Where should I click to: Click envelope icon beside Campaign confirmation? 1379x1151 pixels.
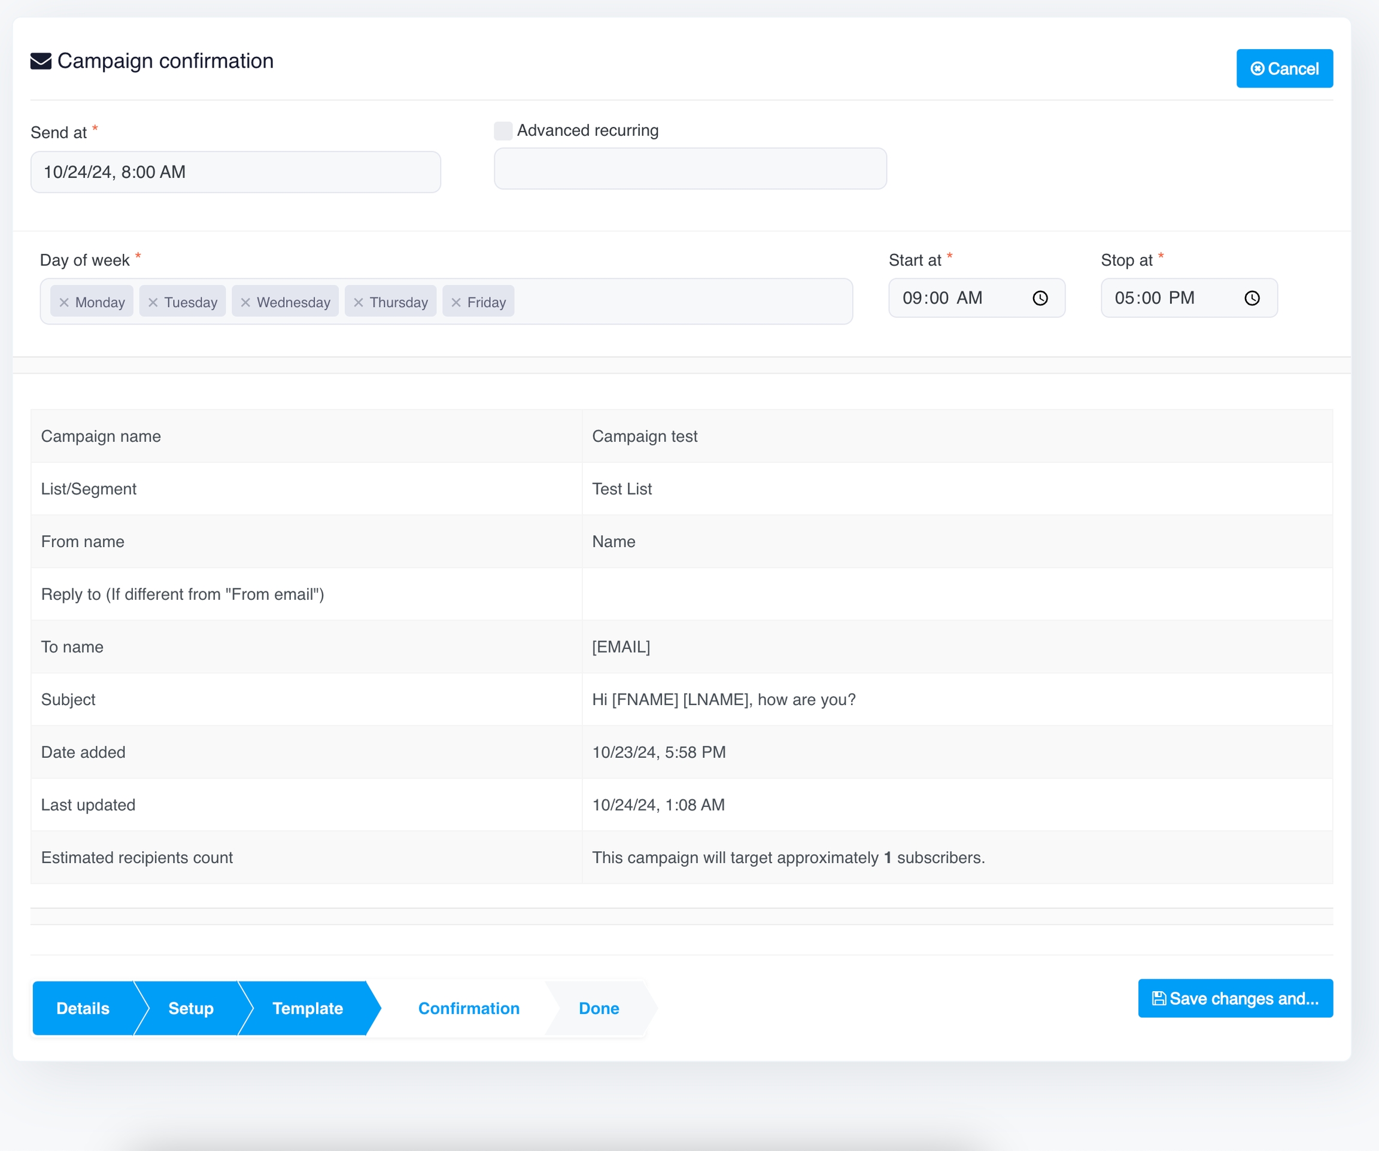tap(41, 61)
